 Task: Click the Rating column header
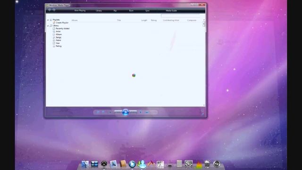154,20
